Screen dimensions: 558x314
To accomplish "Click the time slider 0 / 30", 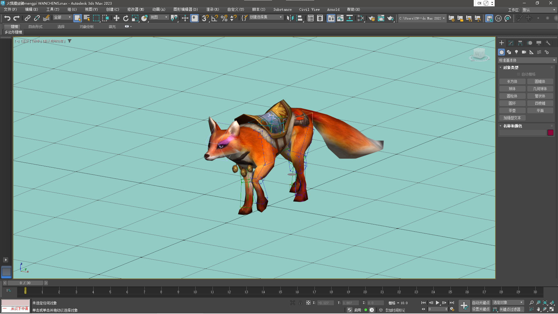I will 25,283.
